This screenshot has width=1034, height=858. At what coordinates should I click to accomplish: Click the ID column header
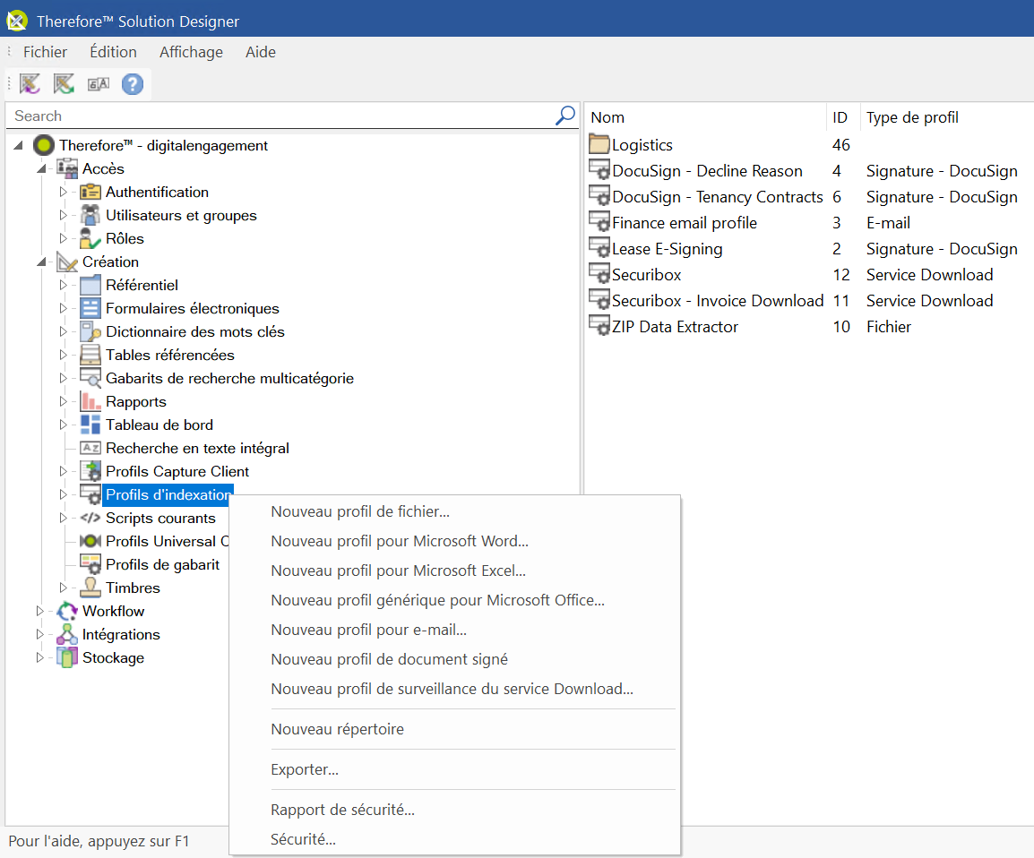[843, 117]
